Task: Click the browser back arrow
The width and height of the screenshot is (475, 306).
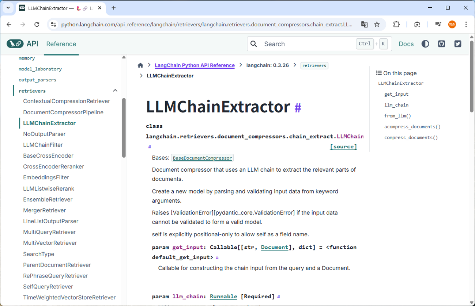Action: point(9,24)
